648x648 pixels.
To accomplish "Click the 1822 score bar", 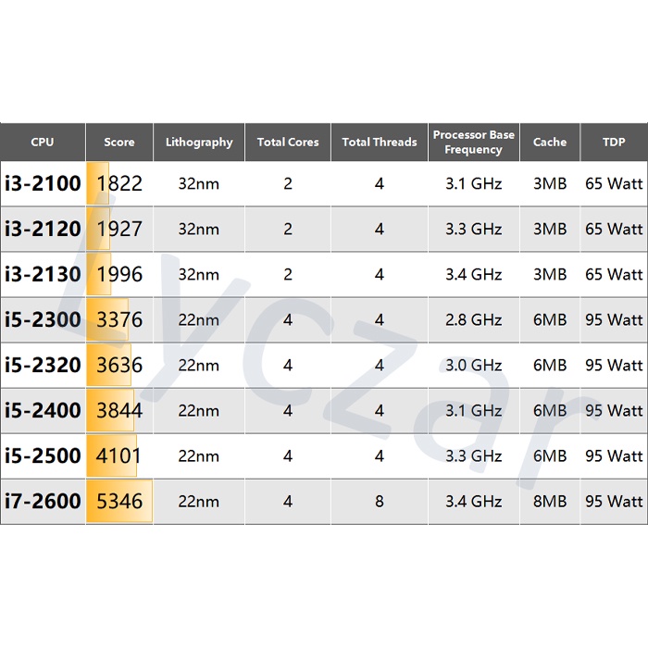I will (x=99, y=183).
